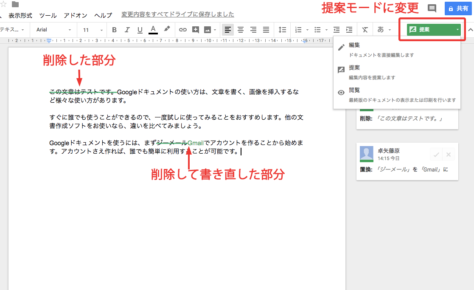Click the insert image icon
The image size is (474, 290).
(208, 30)
